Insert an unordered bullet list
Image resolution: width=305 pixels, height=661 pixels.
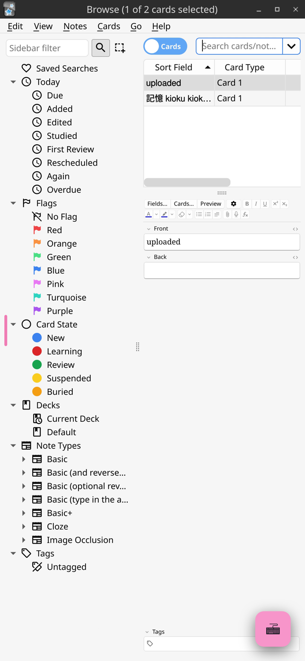[x=199, y=215]
